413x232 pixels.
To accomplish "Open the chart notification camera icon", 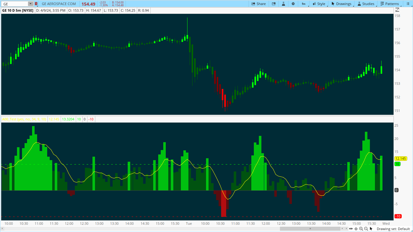I will 274,4.
